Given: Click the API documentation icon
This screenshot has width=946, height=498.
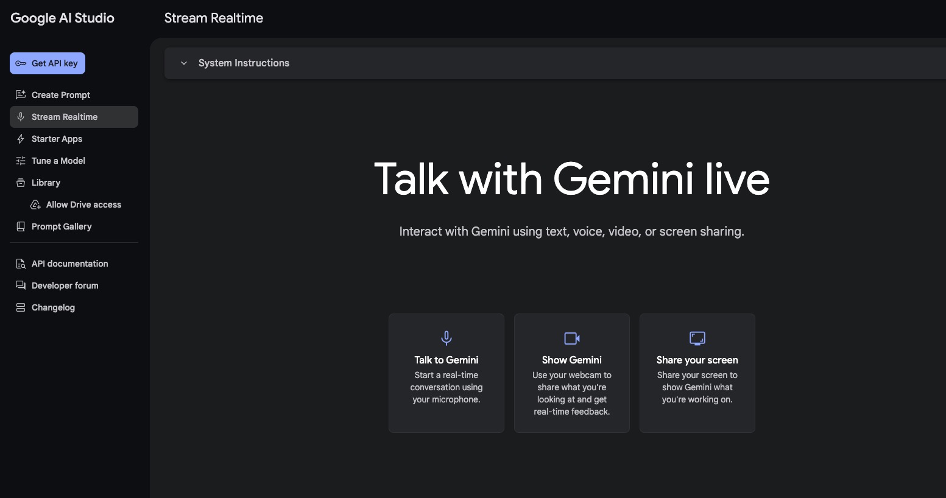Looking at the screenshot, I should coord(21,264).
